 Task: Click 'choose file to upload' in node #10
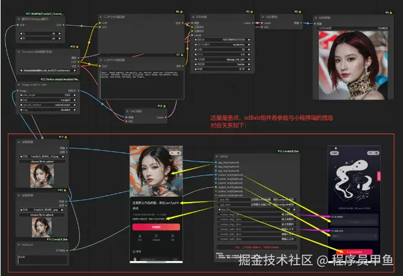point(42,215)
